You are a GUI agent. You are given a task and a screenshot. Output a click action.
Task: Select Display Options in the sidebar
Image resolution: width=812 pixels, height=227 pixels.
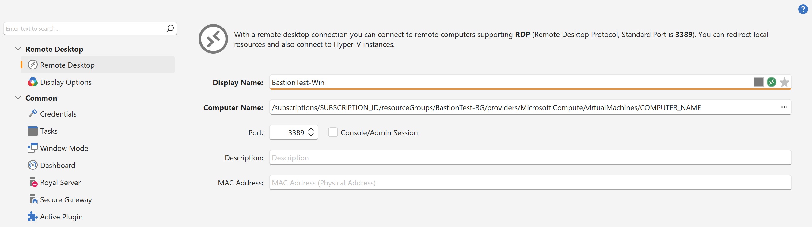click(66, 82)
